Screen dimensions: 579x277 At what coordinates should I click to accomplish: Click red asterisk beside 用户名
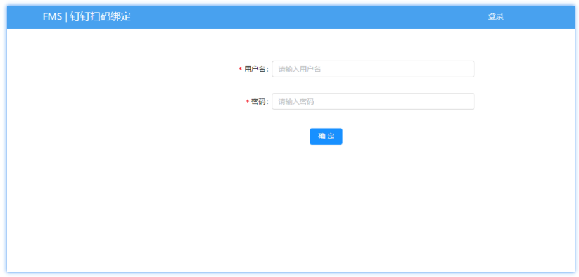pos(240,70)
